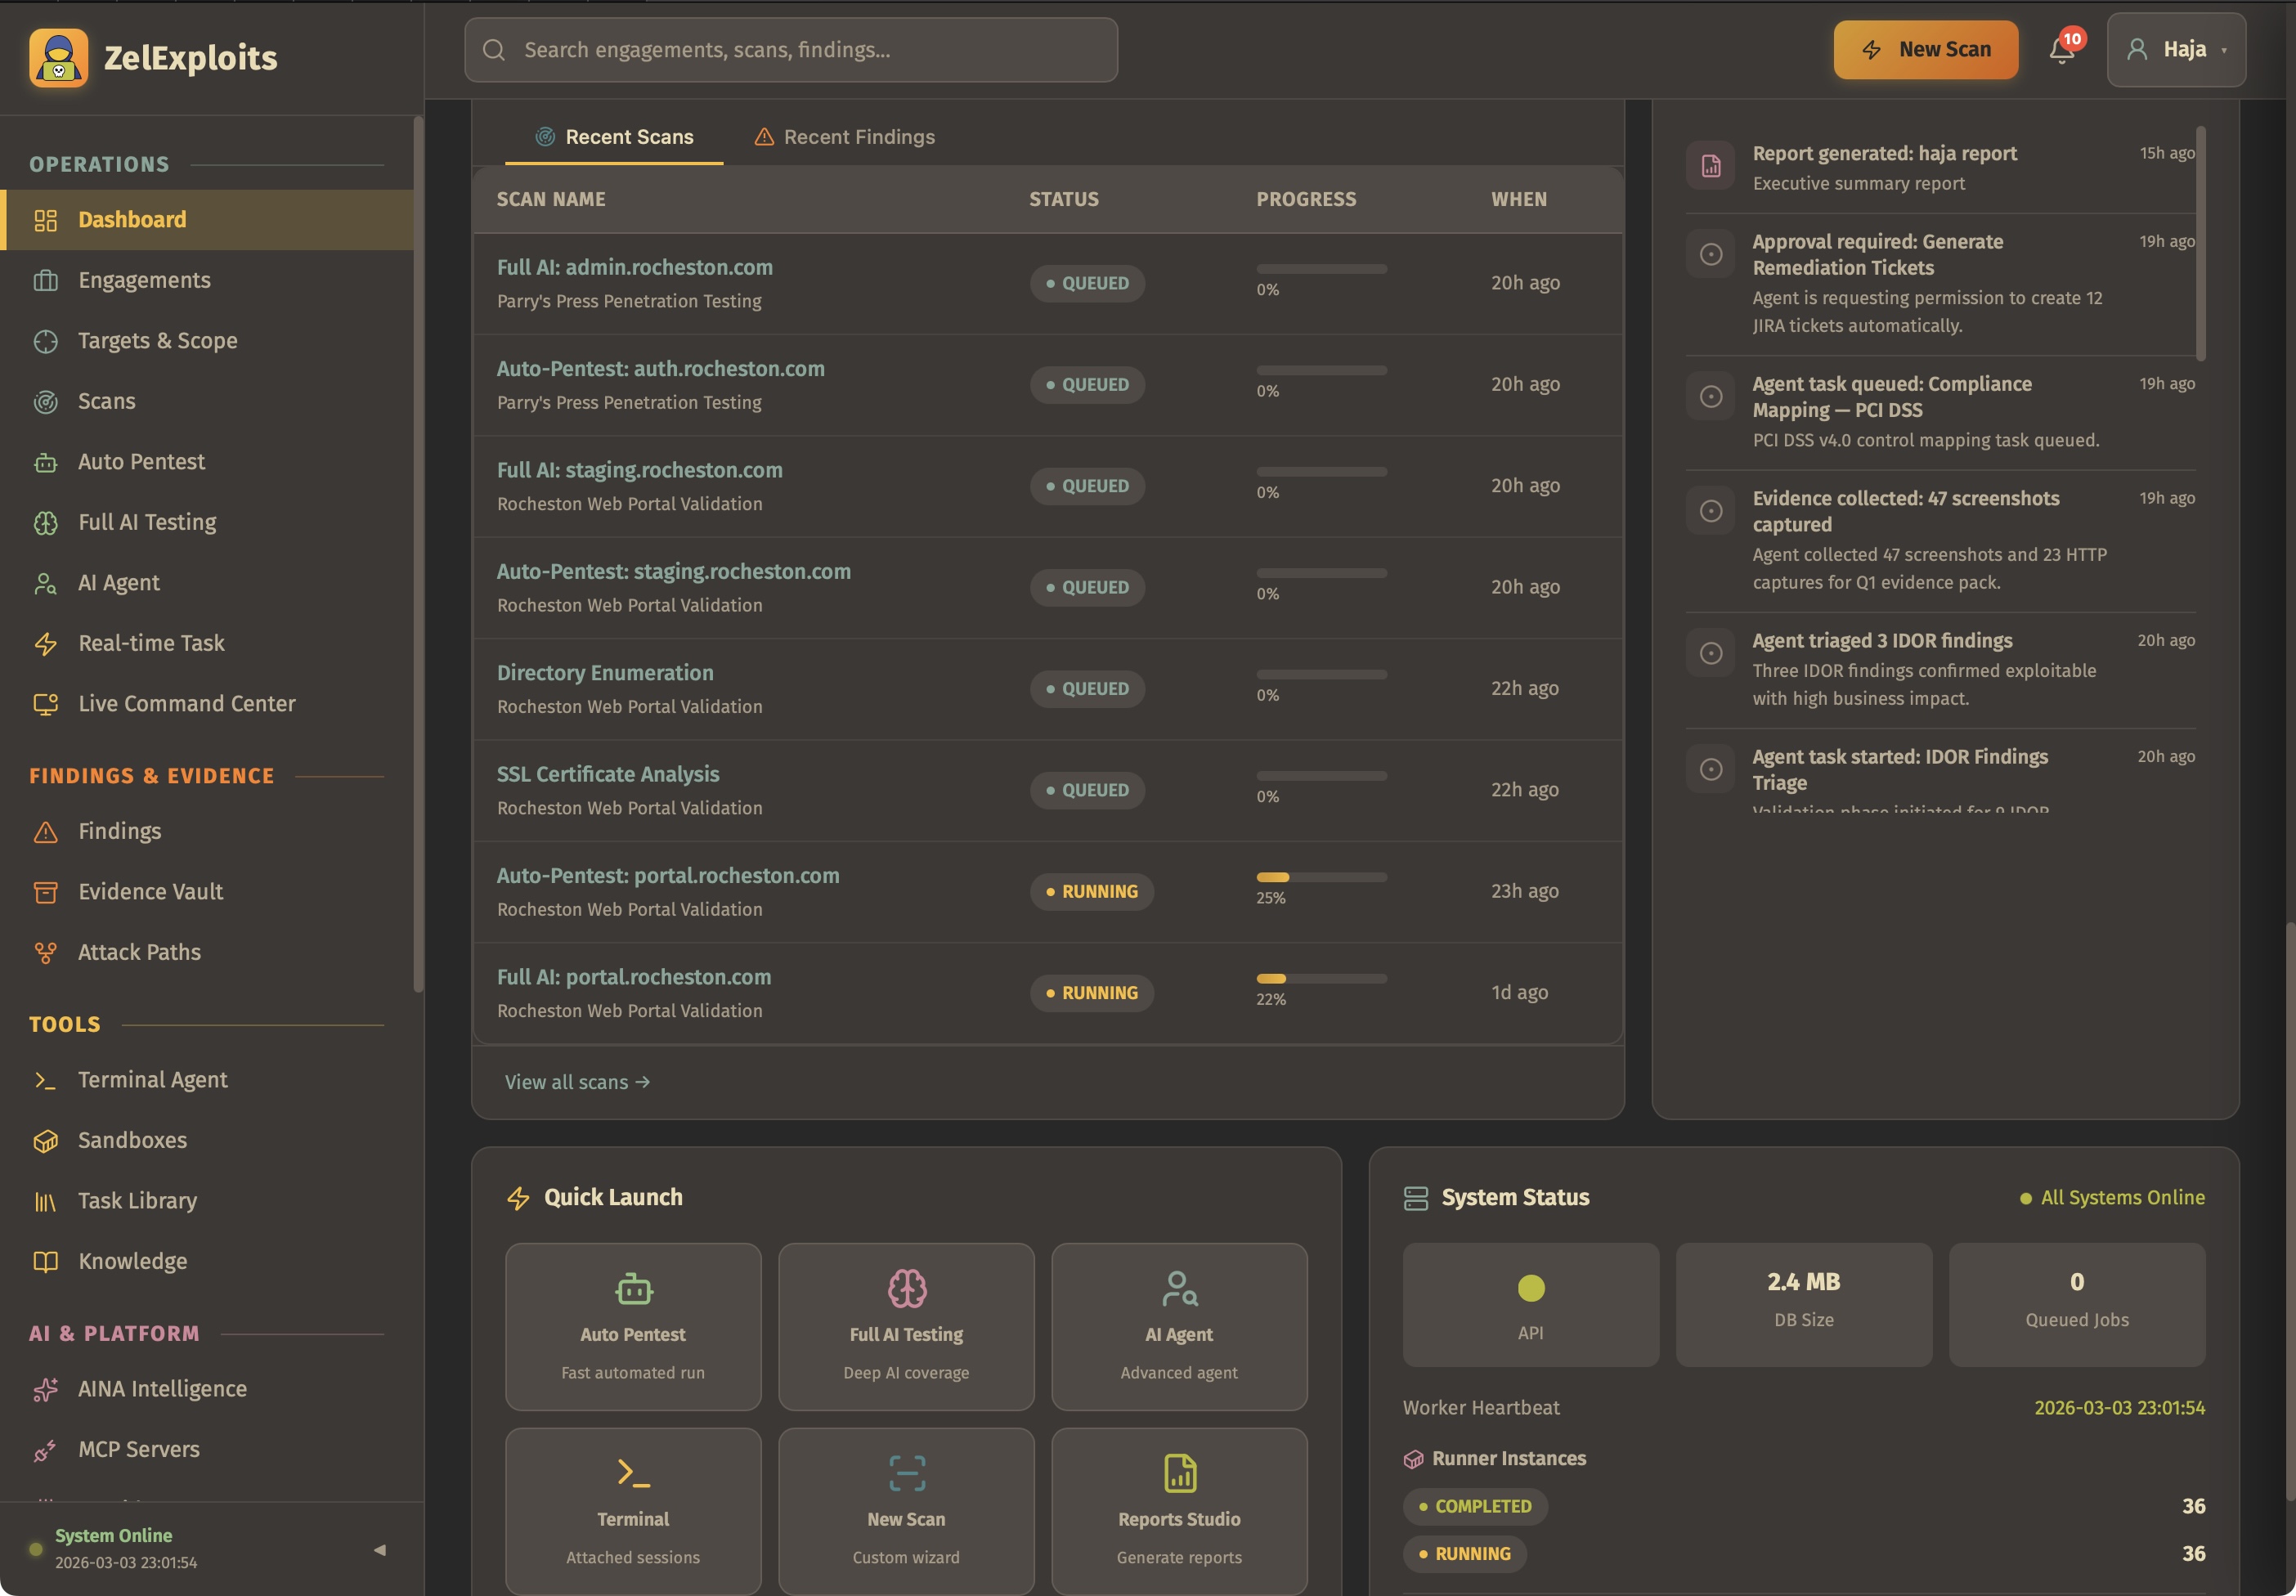The height and width of the screenshot is (1596, 2296).
Task: Open the Haja user account dropdown
Action: coord(2176,49)
